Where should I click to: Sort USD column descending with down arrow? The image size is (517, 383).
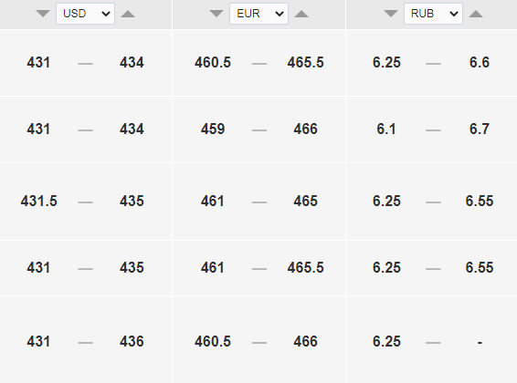(x=43, y=14)
